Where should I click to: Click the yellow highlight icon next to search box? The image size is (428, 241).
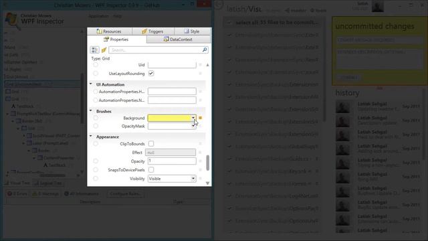(x=104, y=50)
